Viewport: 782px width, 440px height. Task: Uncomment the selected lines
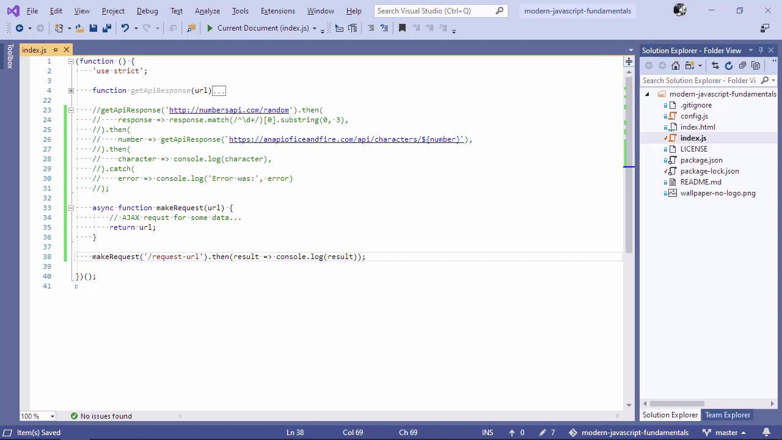384,28
